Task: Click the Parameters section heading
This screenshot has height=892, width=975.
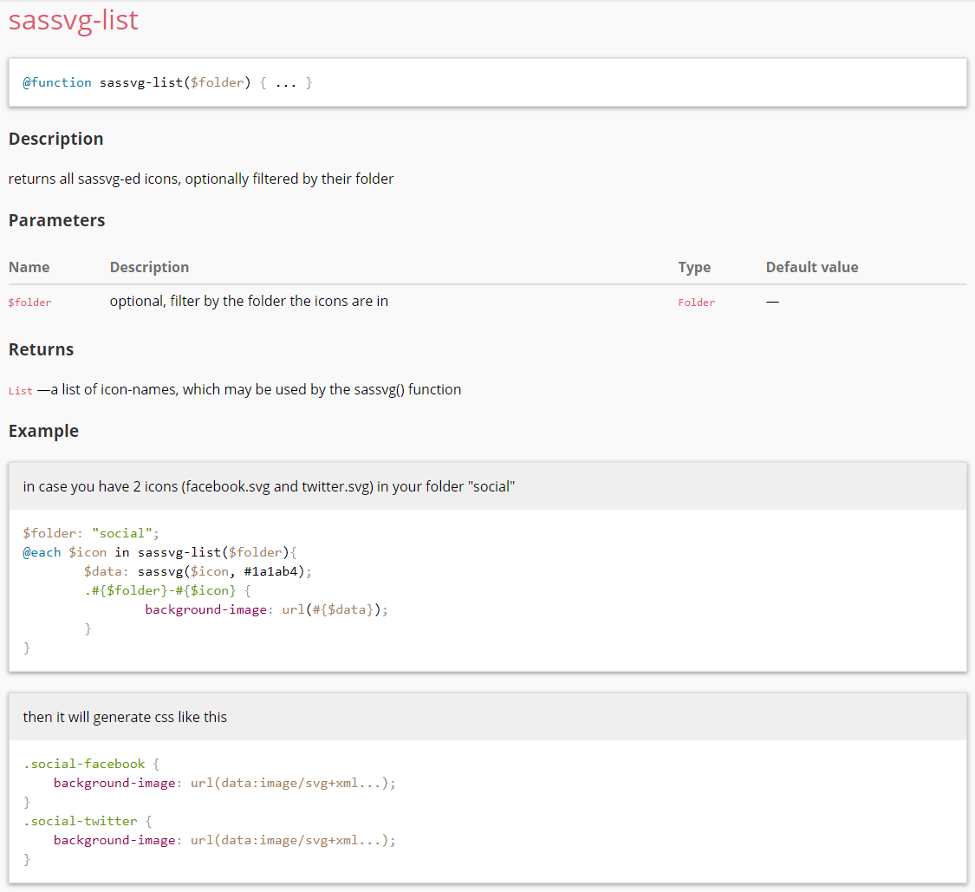Action: (56, 220)
